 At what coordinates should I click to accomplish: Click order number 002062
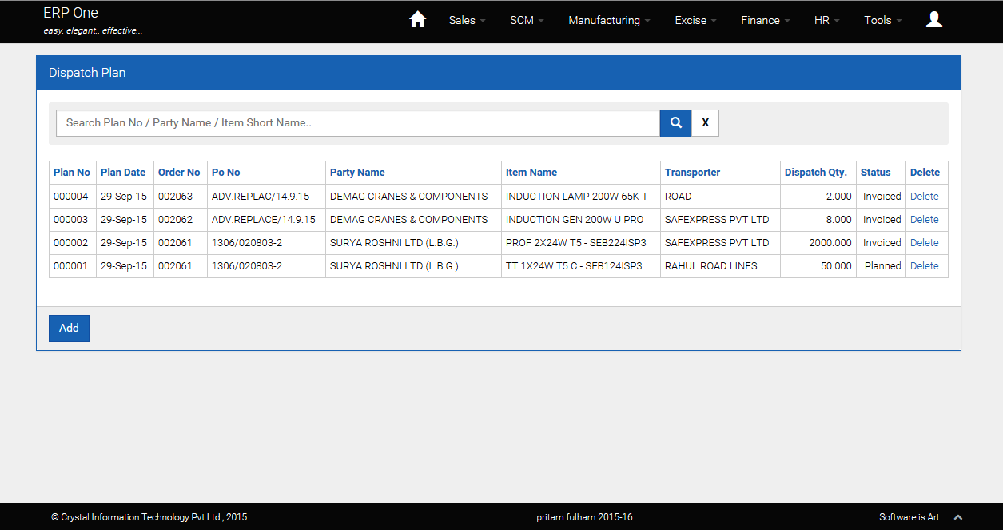[x=175, y=220]
